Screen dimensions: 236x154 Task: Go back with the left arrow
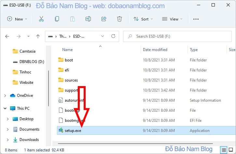pos(7,36)
